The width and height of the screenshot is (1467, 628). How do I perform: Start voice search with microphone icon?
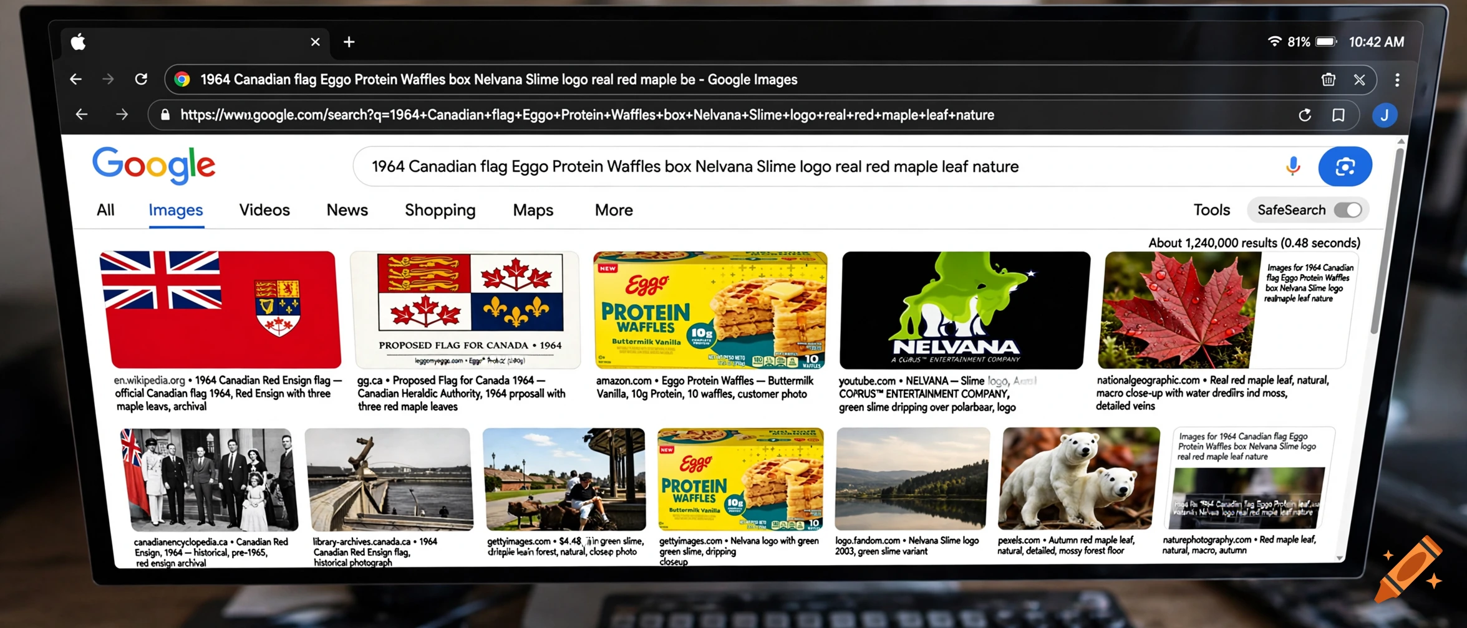pos(1293,166)
